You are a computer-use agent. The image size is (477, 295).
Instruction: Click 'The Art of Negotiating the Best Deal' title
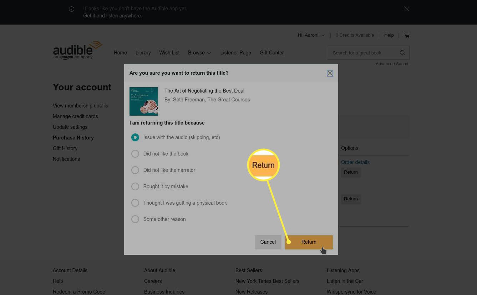pos(204,91)
